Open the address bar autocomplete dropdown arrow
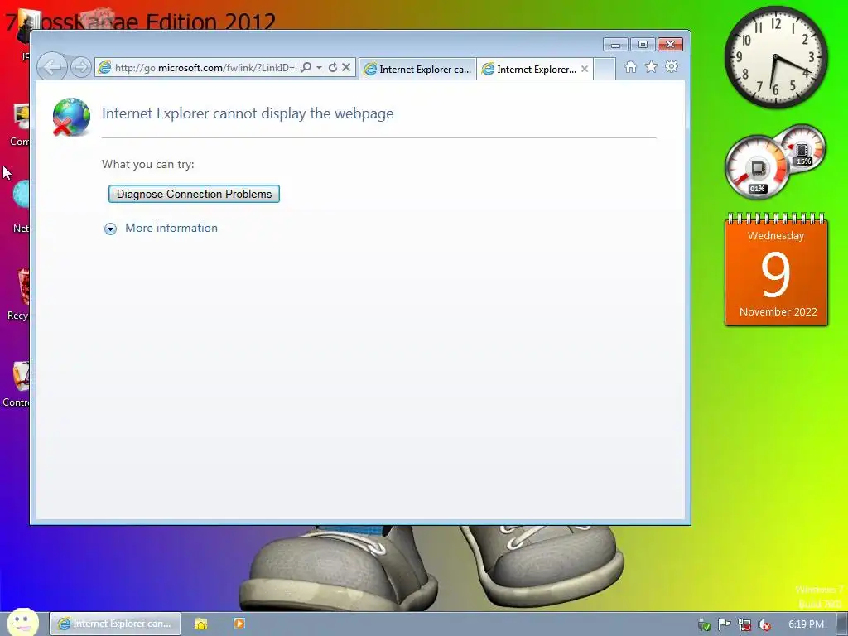848x636 pixels. pos(319,68)
